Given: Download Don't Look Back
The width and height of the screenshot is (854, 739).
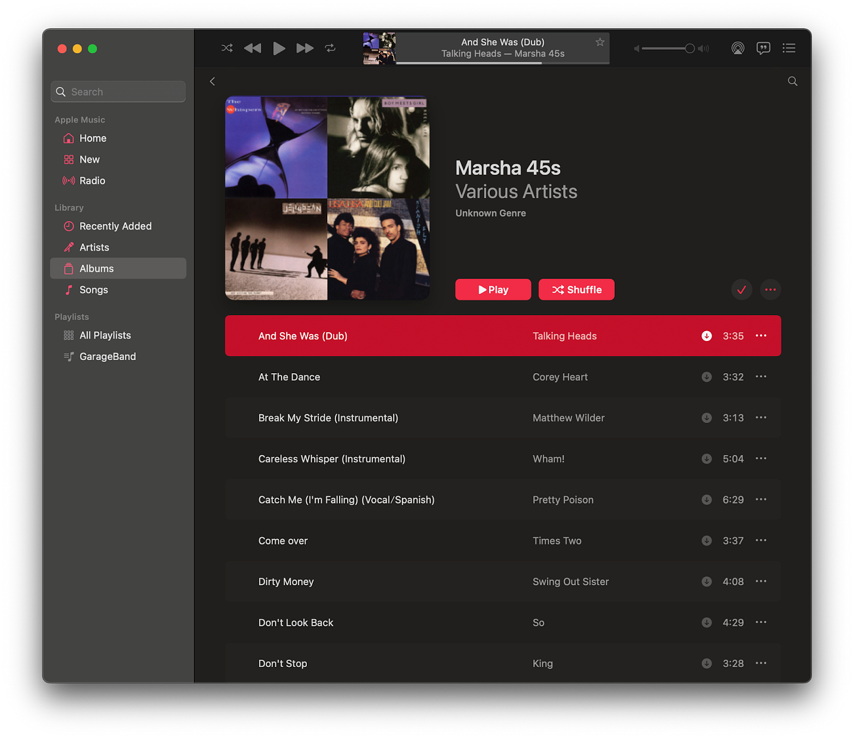Looking at the screenshot, I should tap(706, 623).
